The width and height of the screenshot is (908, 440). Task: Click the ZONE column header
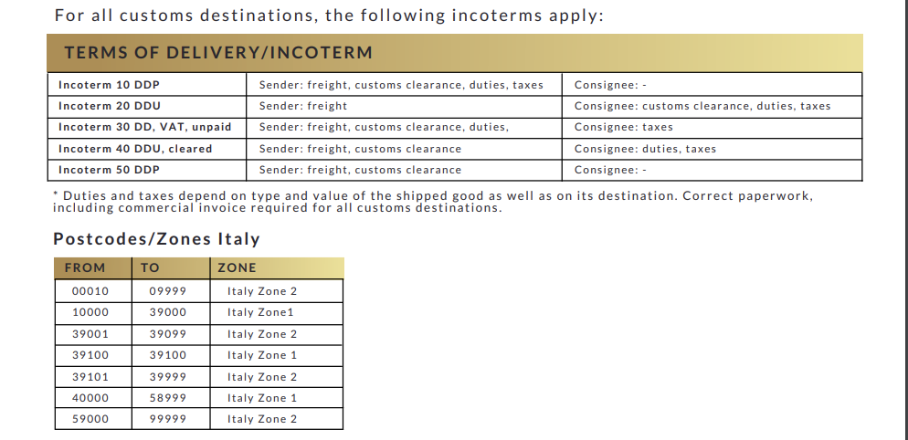pyautogui.click(x=238, y=268)
